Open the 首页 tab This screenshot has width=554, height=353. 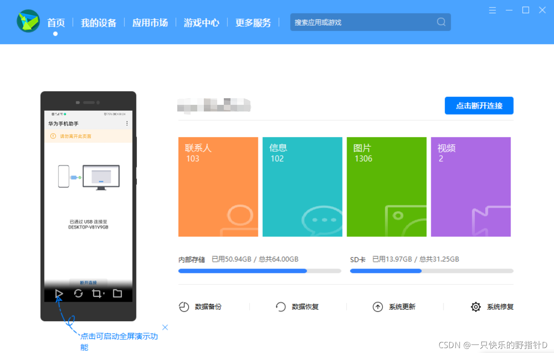coord(56,23)
